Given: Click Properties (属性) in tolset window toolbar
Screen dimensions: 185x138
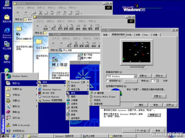Looking at the screenshot, I should coord(90,27).
